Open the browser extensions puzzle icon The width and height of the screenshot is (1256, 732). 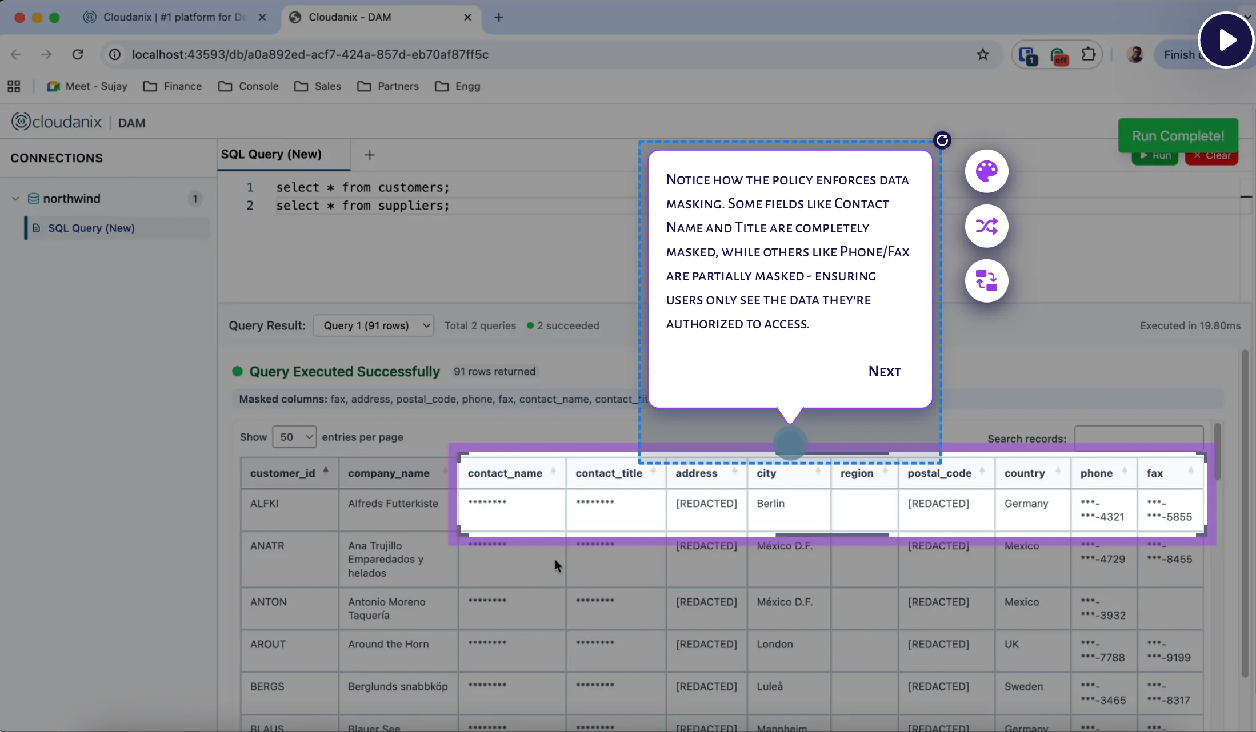(1089, 54)
